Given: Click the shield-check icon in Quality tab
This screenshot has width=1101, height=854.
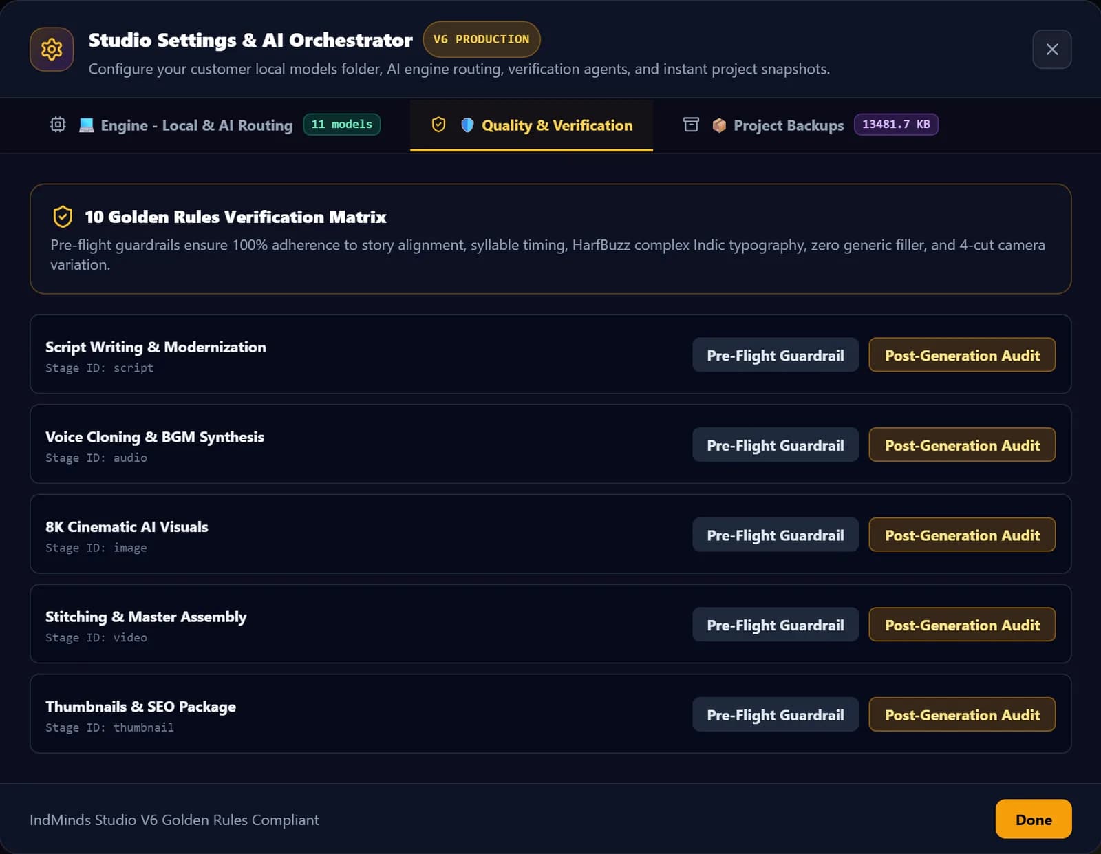Looking at the screenshot, I should pos(438,125).
